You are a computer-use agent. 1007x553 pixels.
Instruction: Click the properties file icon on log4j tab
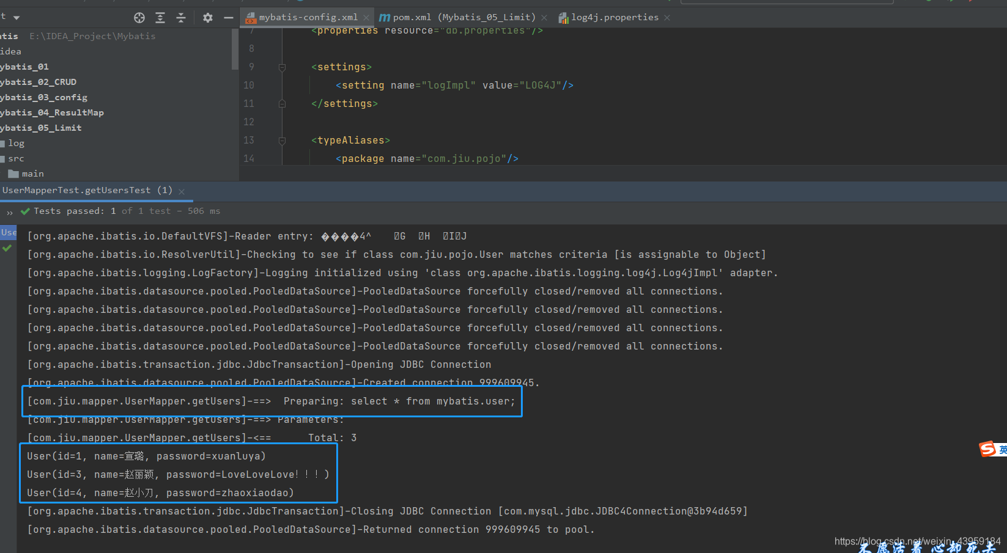[x=564, y=18]
